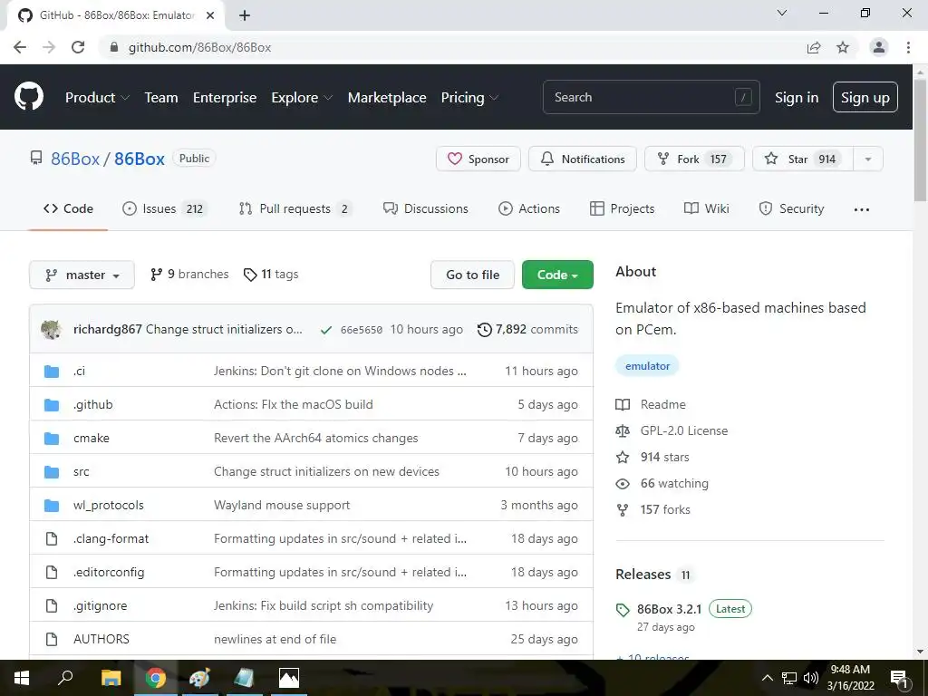Expand the Pricing menu

469,98
